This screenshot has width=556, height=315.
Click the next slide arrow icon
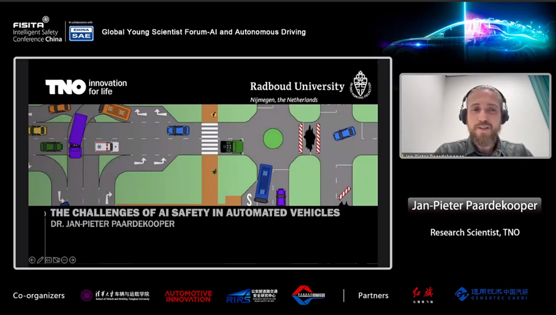[73, 260]
